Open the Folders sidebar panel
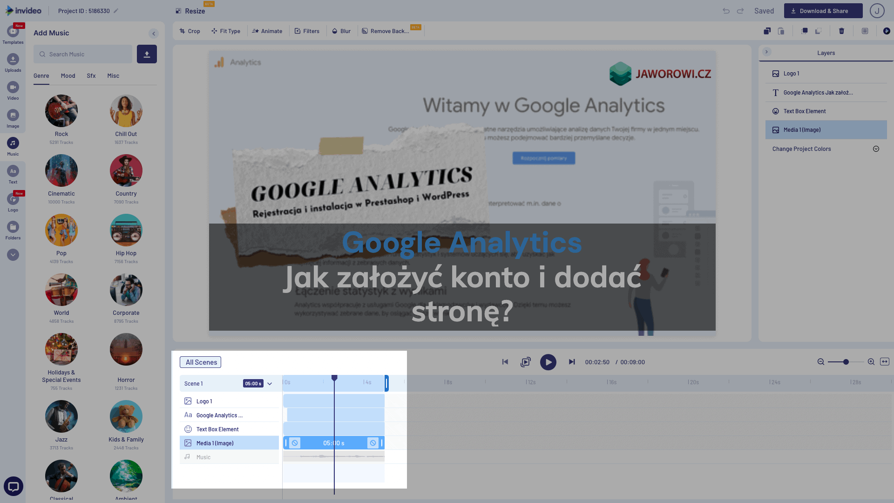 tap(13, 231)
